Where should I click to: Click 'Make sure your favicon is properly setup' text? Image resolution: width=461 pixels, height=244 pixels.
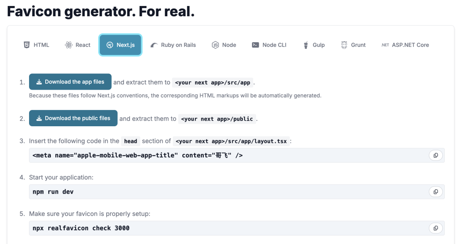pos(90,214)
